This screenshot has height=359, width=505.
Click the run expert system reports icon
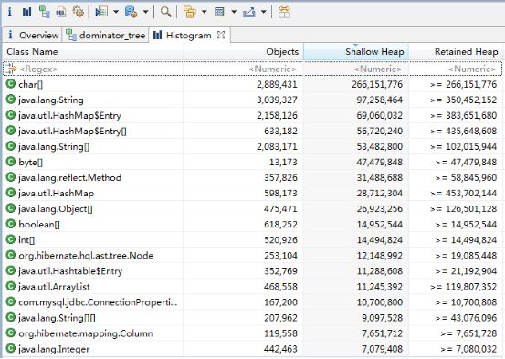(x=101, y=12)
